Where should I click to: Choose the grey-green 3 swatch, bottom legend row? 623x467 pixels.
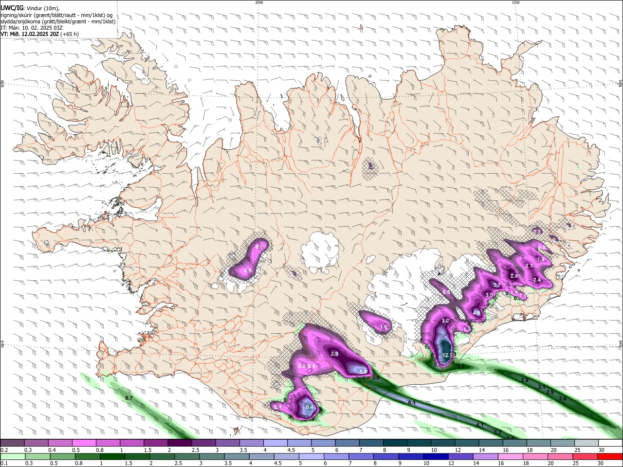212,456
